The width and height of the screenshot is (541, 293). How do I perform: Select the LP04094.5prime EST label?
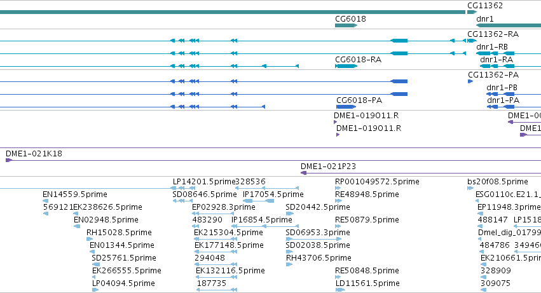[123, 283]
